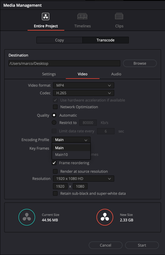Open the Codec H.265 dropdown
The height and width of the screenshot is (255, 165).
click(x=83, y=93)
